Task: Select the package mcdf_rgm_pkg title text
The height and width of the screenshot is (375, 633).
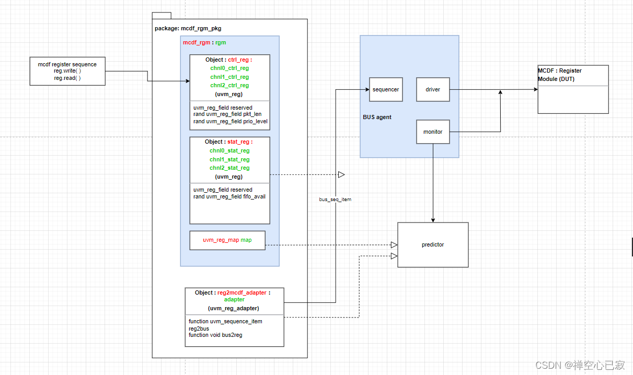Action: pyautogui.click(x=188, y=28)
